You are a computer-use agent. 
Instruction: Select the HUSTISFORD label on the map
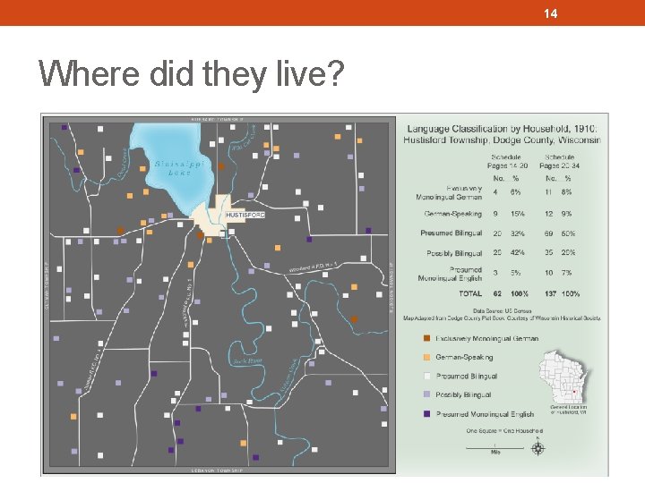click(x=245, y=215)
